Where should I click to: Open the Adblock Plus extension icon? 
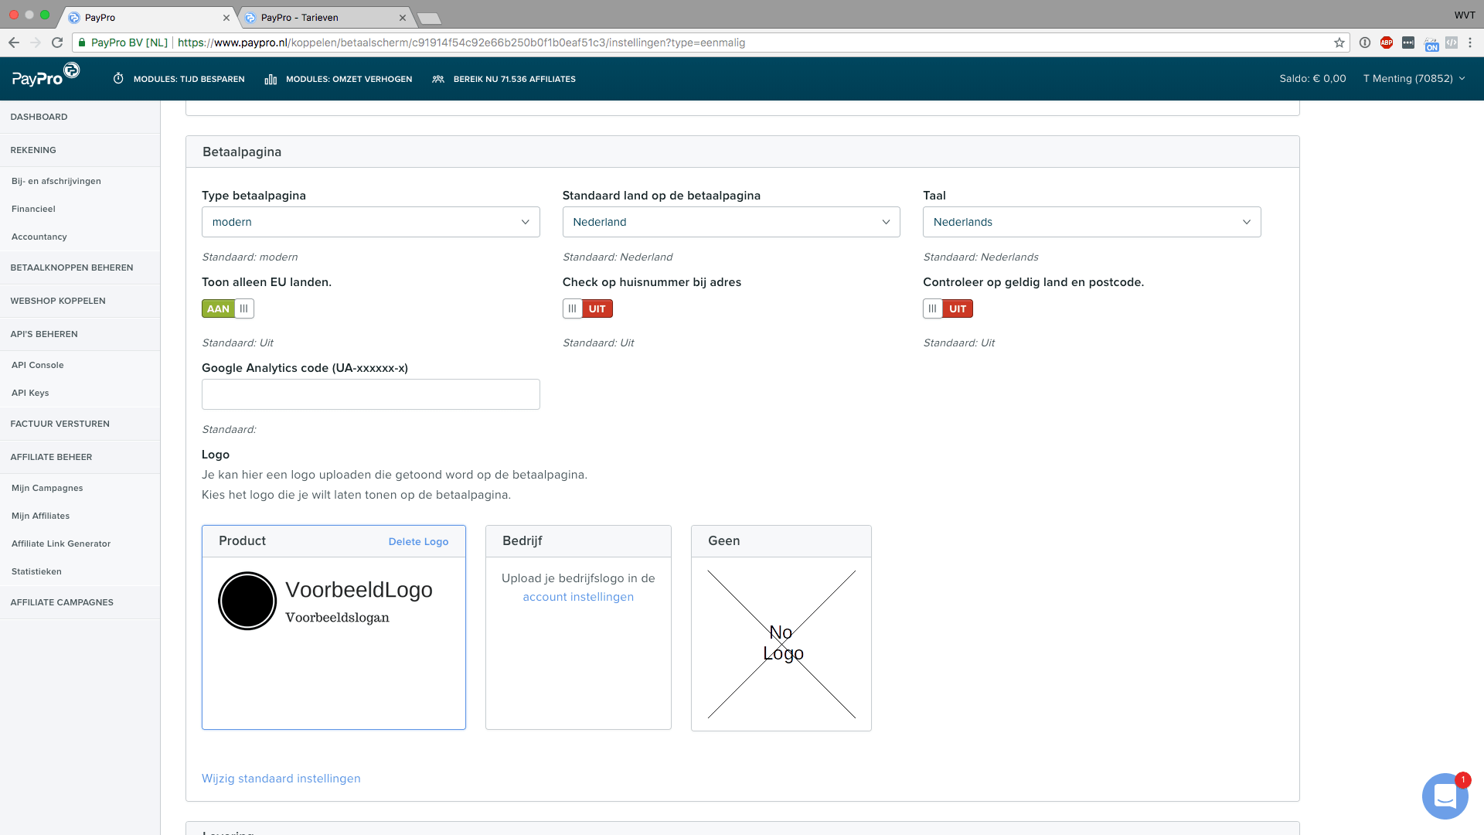pos(1387,43)
